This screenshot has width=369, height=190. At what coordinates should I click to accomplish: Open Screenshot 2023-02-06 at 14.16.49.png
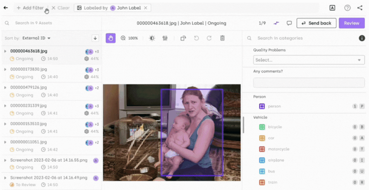(49, 177)
